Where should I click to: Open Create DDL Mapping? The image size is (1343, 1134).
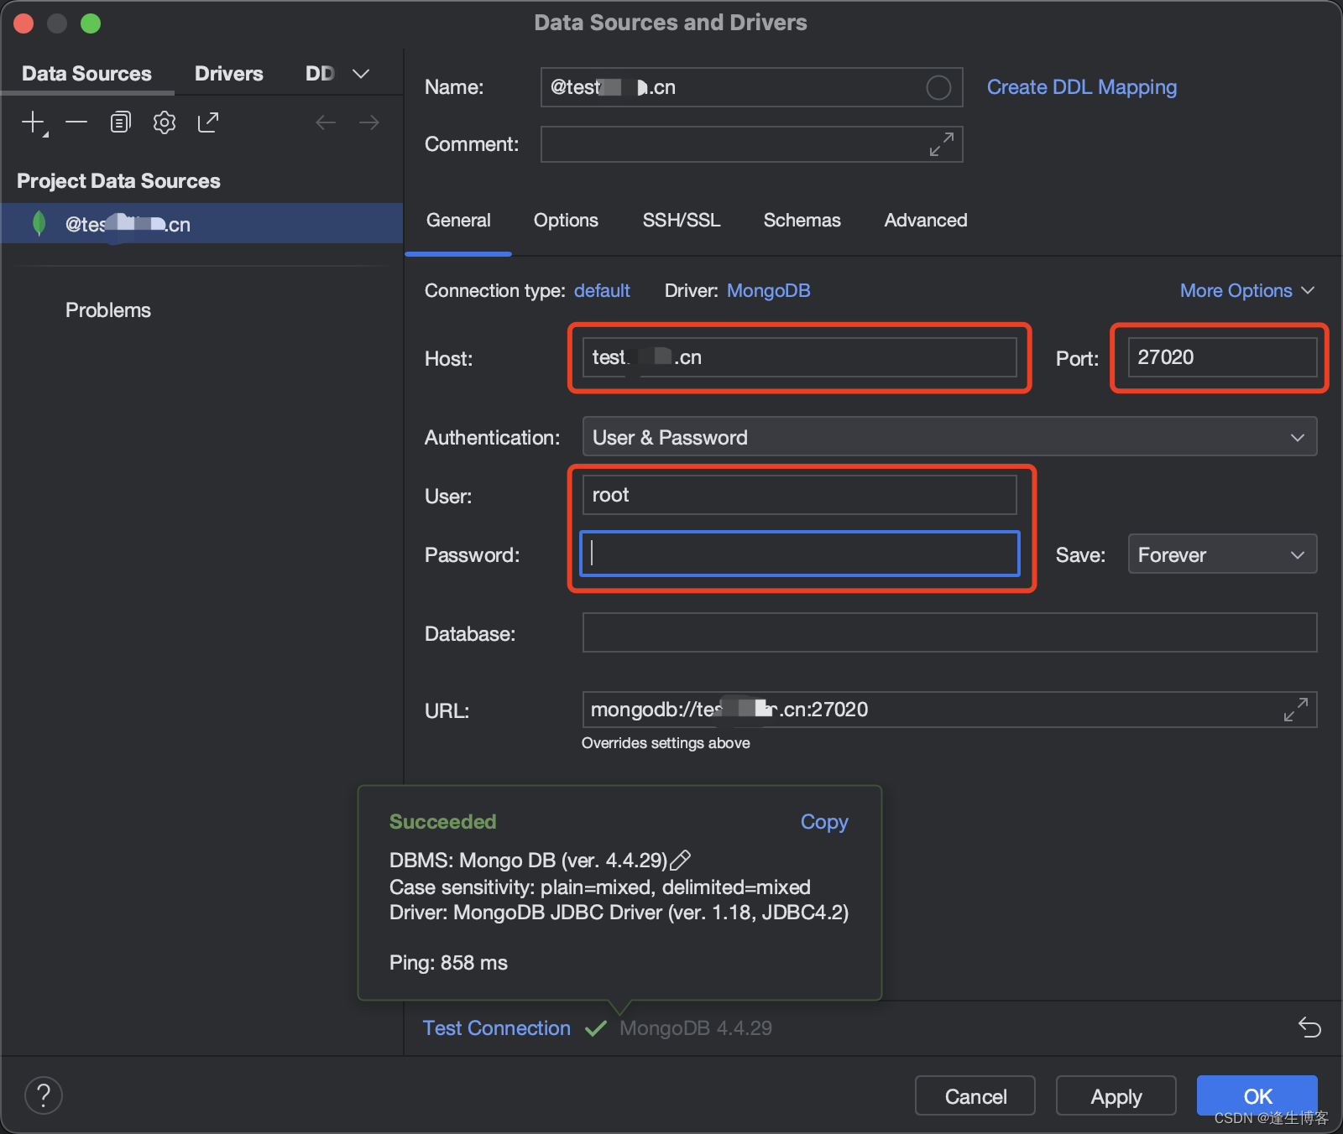tap(1081, 86)
